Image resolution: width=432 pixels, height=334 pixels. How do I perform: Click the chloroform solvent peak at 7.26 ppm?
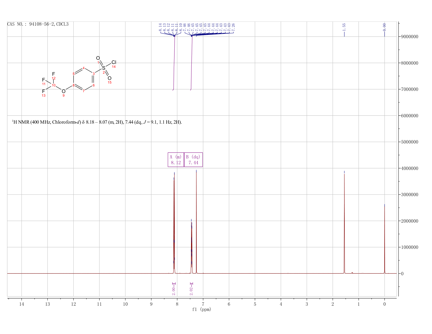196,223
